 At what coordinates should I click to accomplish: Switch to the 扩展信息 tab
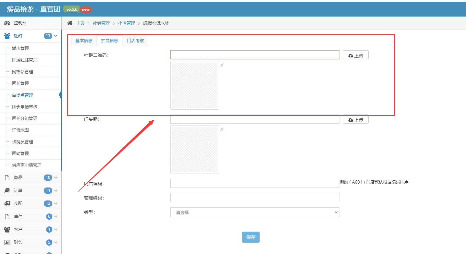109,41
